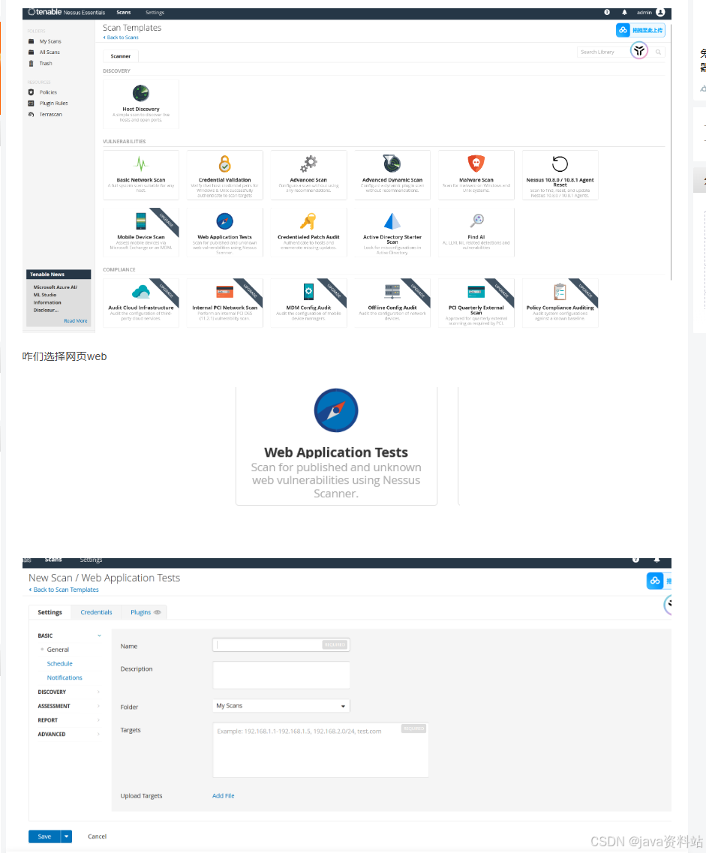Click the Tenable Nessus Essentials logo

(66, 12)
